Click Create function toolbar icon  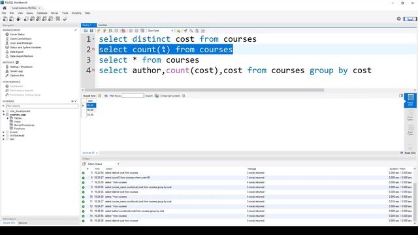point(51,19)
